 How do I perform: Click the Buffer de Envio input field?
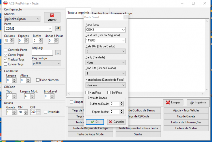115,104
